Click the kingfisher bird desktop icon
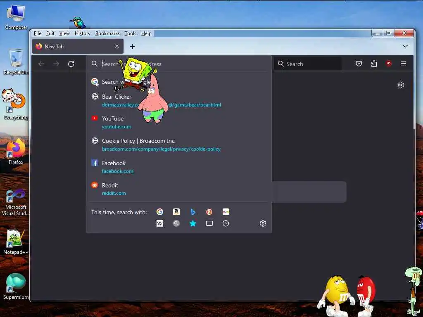Image resolution: width=423 pixels, height=317 pixels. [x=78, y=23]
